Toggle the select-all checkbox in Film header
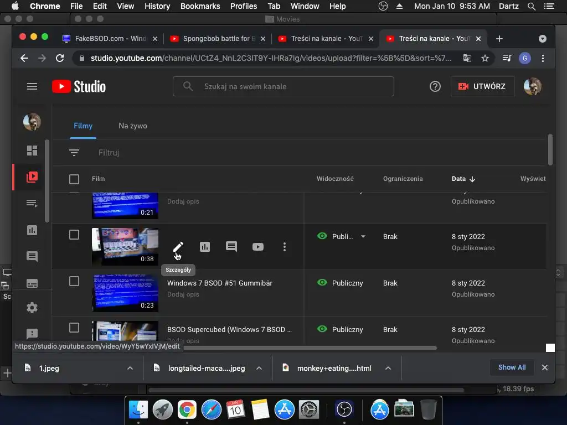Image resolution: width=567 pixels, height=425 pixels. 74,179
